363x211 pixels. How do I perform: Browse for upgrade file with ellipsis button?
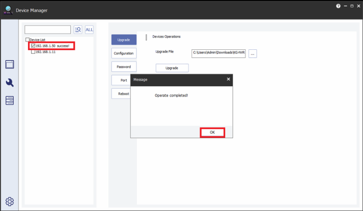click(252, 54)
